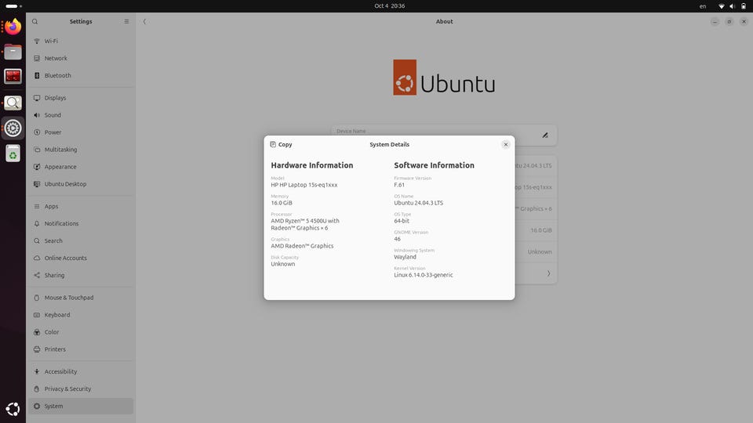753x423 pixels.
Task: Select Mouse & Touchpad settings
Action: (81, 298)
